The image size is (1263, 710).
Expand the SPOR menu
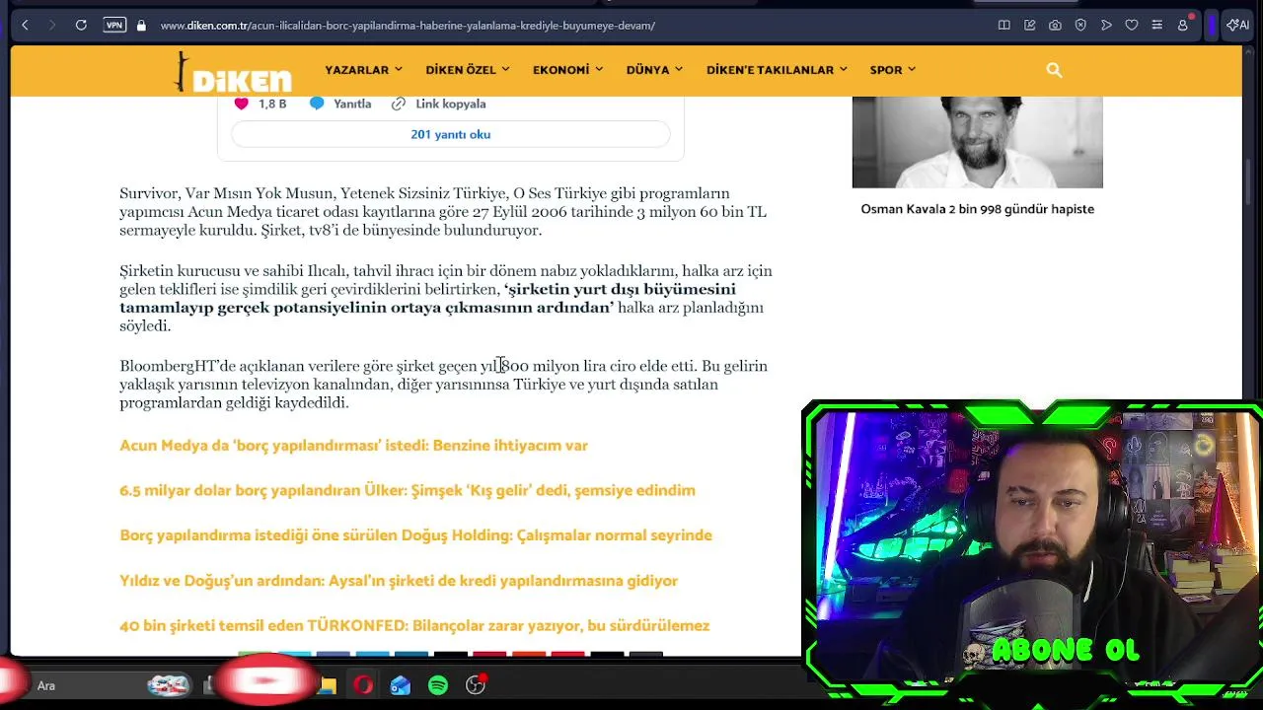pos(892,70)
